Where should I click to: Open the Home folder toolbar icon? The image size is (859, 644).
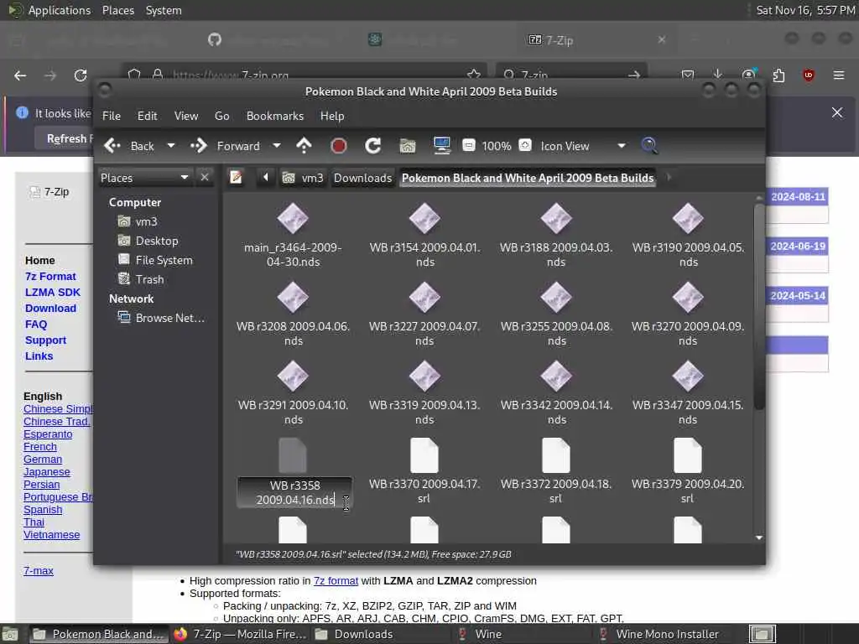408,146
